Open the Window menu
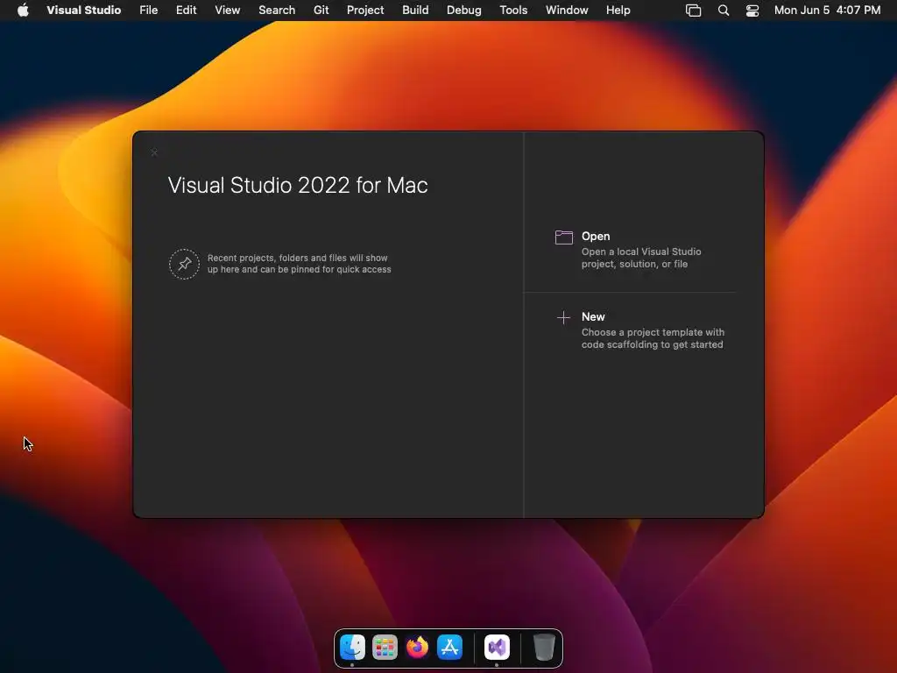The image size is (897, 673). click(567, 11)
